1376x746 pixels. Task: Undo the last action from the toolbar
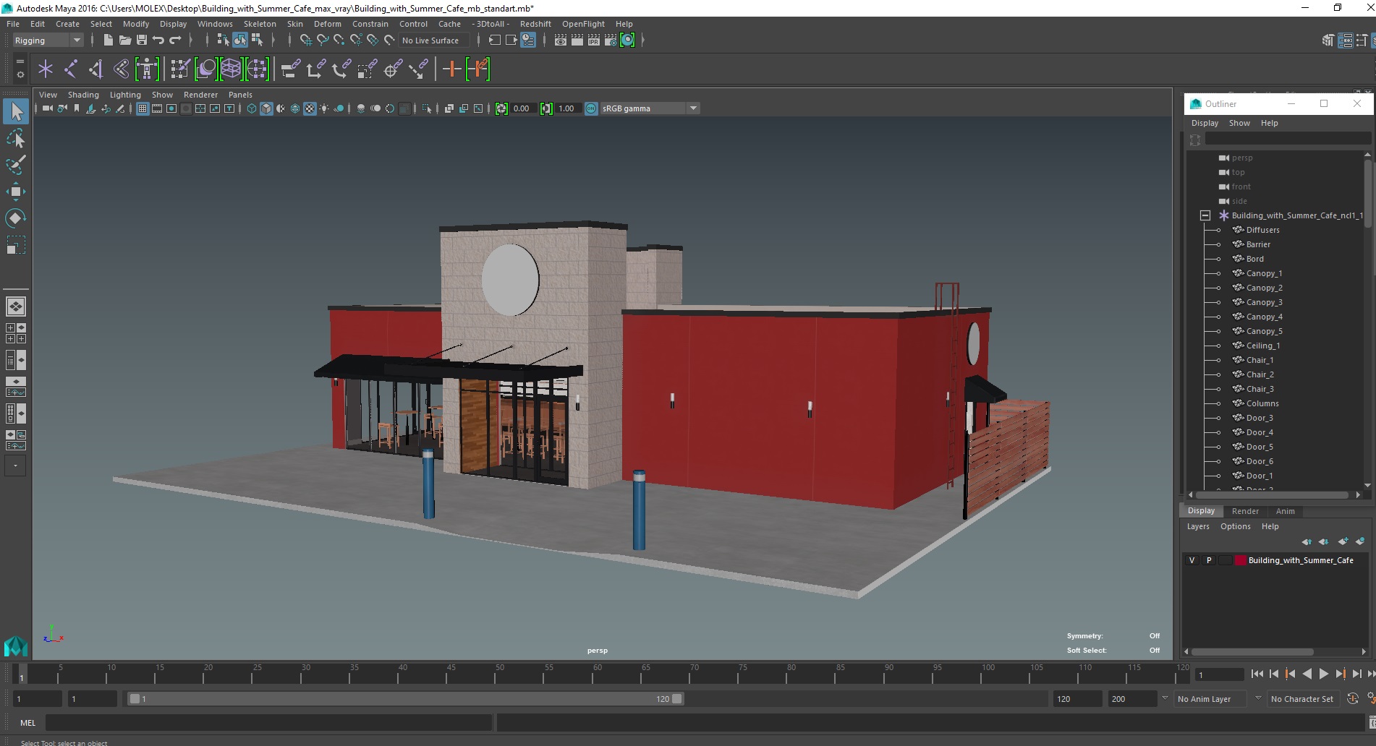click(158, 40)
